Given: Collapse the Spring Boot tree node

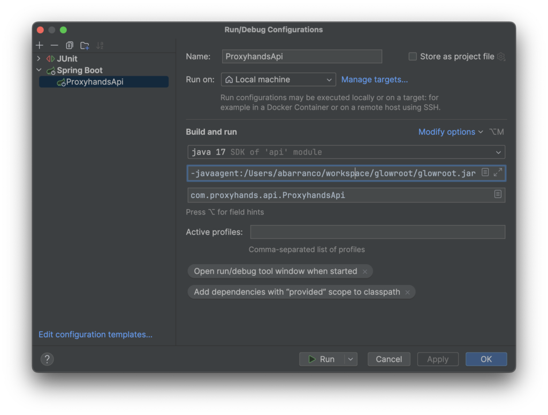Looking at the screenshot, I should point(39,70).
